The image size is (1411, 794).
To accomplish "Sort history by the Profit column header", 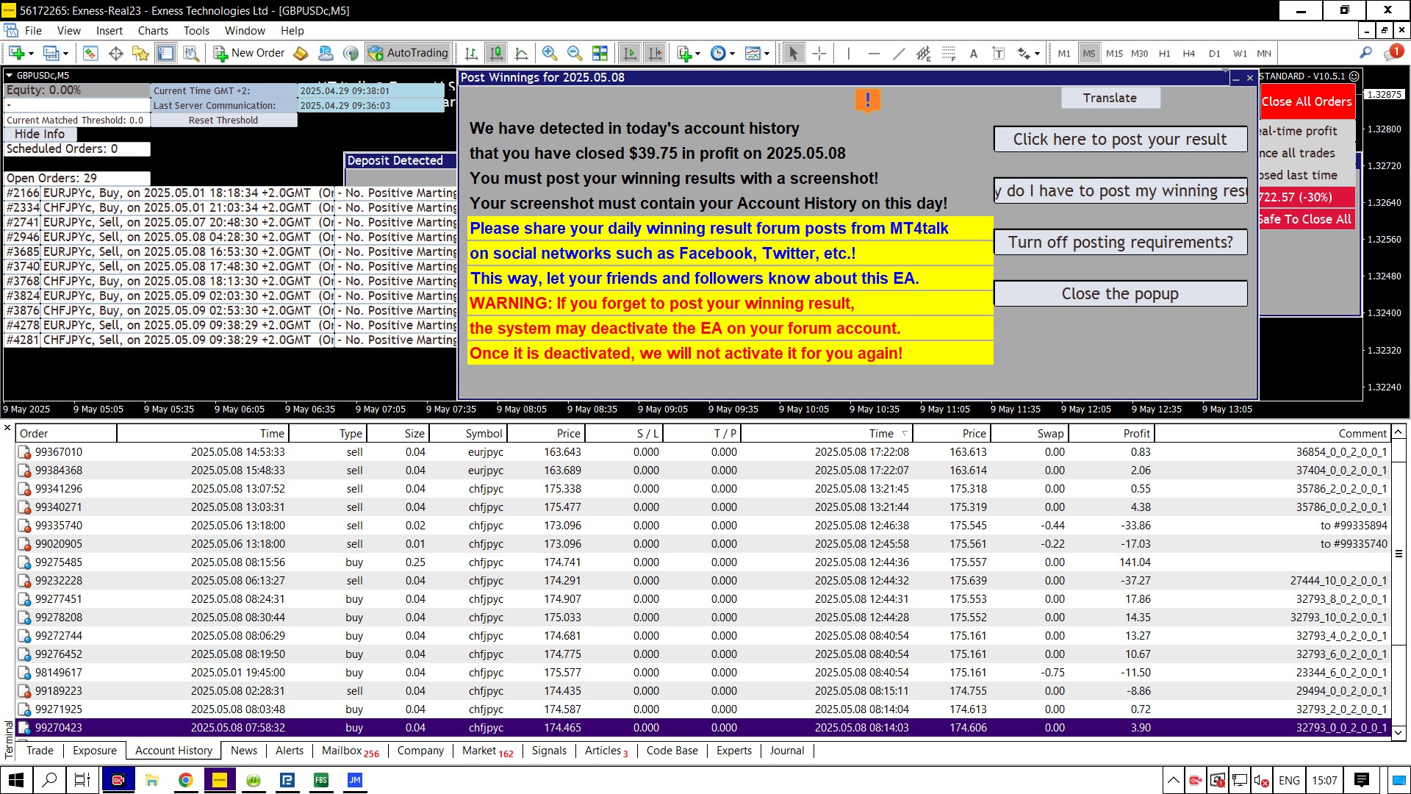I will (x=1135, y=433).
